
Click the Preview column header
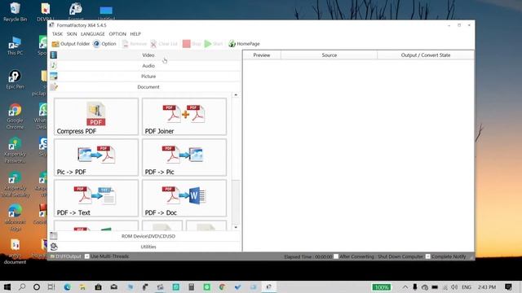click(x=262, y=55)
